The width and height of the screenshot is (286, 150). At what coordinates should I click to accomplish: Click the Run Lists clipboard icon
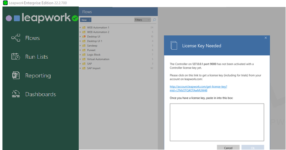(x=16, y=57)
